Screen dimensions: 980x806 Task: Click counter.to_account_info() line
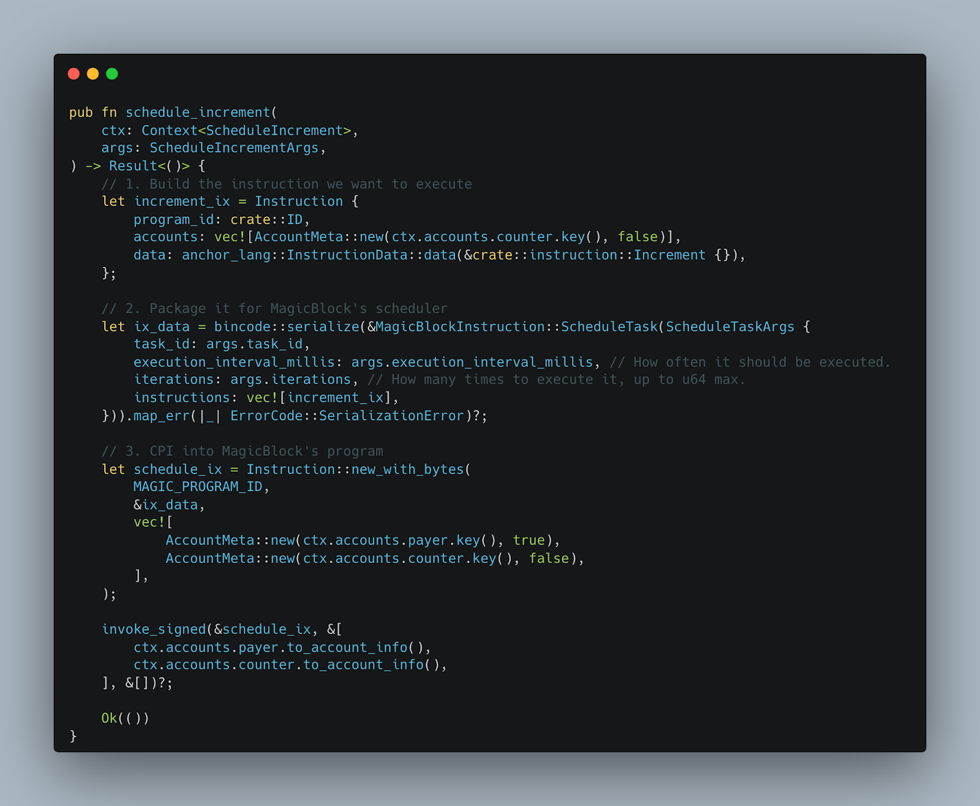(x=290, y=665)
